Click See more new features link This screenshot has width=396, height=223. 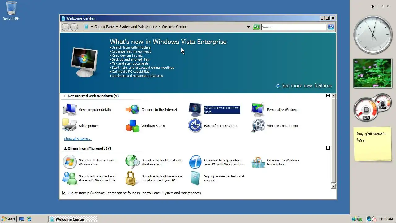303,85
